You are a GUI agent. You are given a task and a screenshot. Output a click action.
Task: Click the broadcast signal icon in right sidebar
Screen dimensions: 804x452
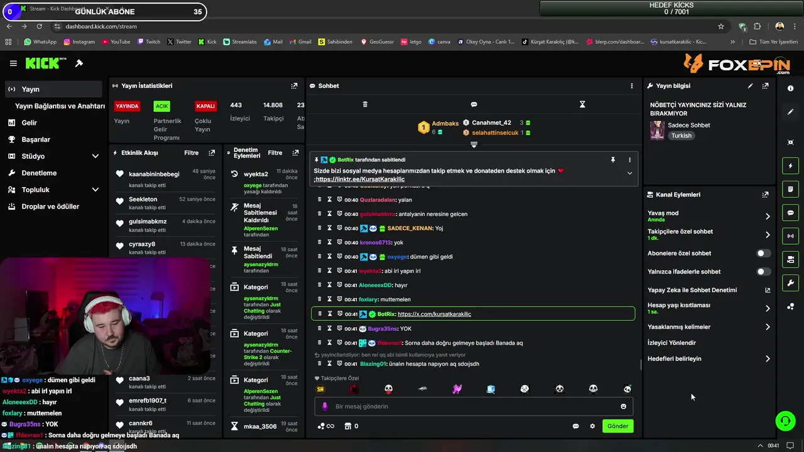(x=790, y=236)
